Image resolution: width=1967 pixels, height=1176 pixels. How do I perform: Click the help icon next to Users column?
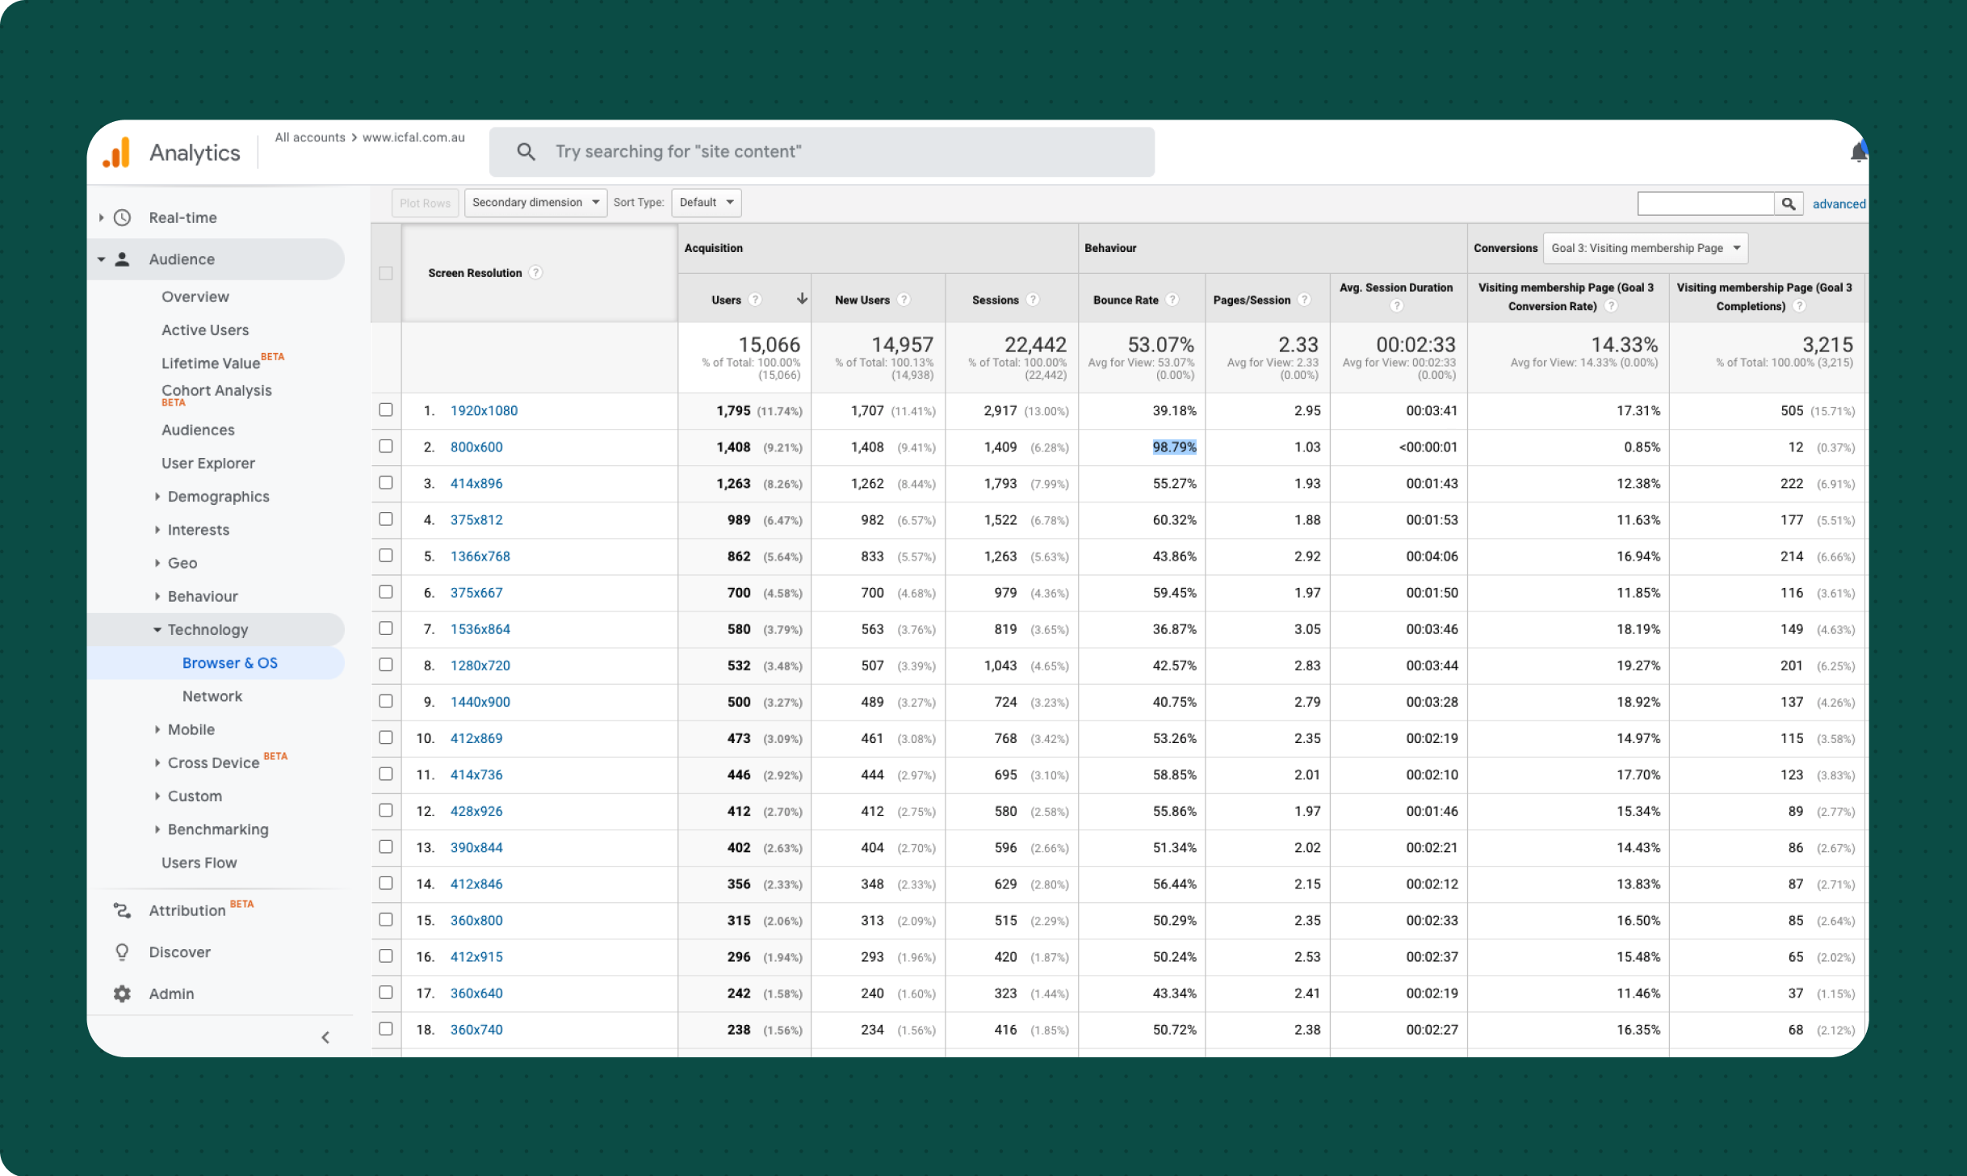click(755, 300)
